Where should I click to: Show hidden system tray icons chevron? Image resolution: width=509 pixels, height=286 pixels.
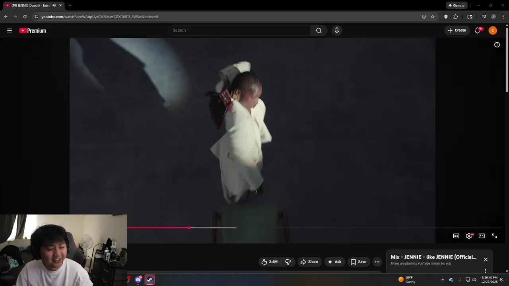click(443, 280)
